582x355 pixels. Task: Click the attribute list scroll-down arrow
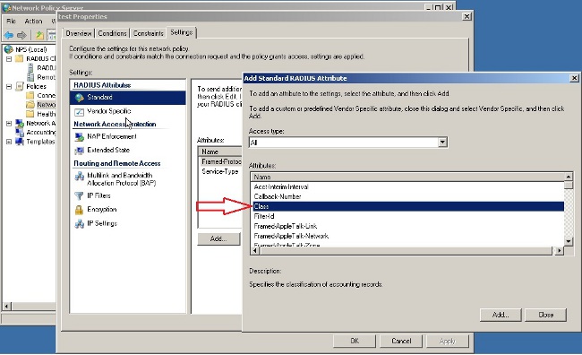569,242
